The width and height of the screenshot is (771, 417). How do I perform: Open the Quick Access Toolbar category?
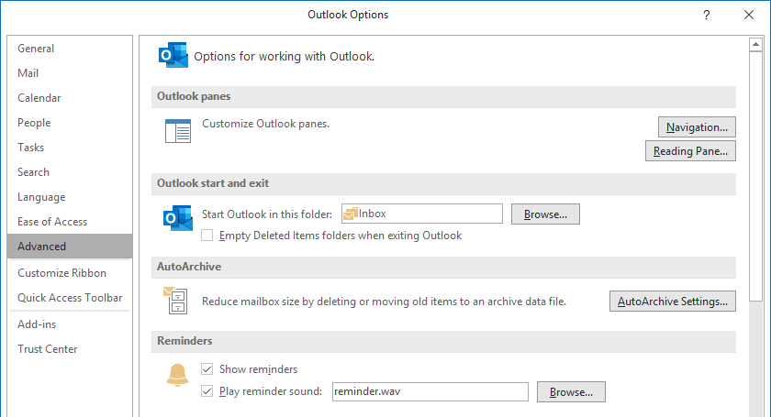pos(70,298)
